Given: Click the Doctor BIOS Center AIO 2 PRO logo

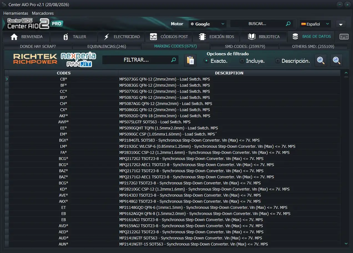Looking at the screenshot, I should (x=35, y=24).
